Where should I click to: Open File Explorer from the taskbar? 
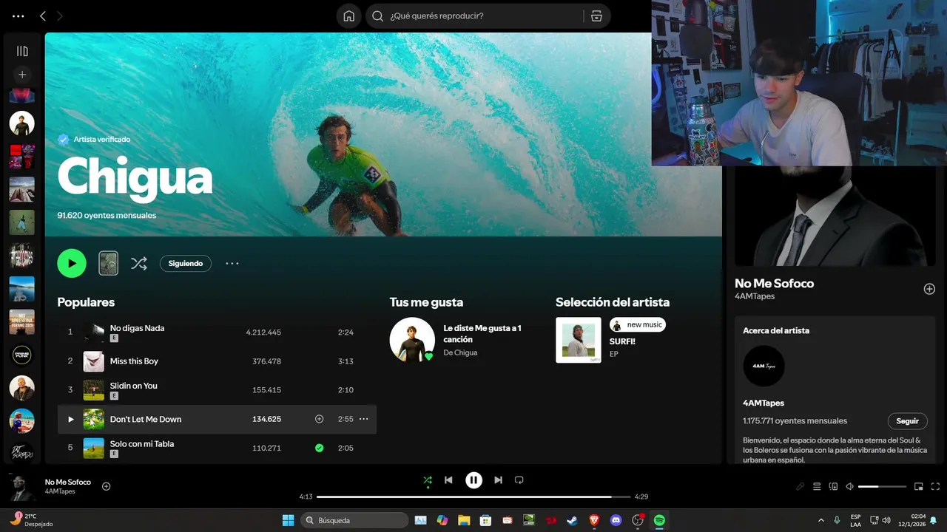pyautogui.click(x=464, y=520)
